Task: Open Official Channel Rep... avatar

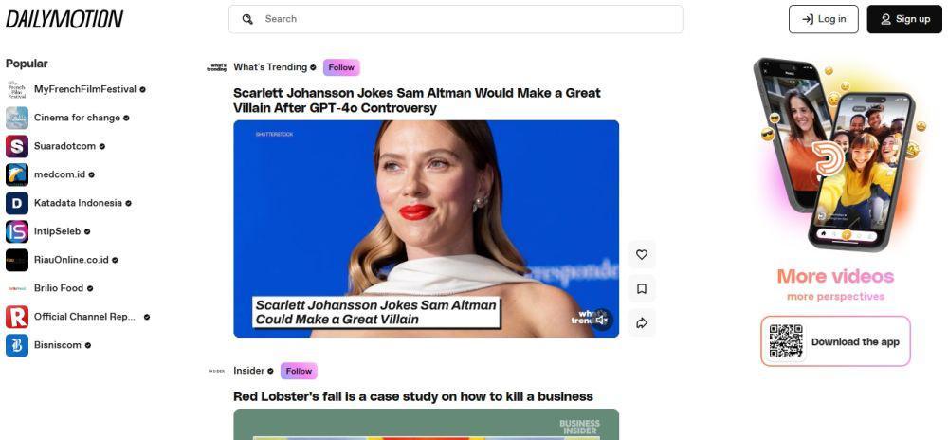Action: 17,317
